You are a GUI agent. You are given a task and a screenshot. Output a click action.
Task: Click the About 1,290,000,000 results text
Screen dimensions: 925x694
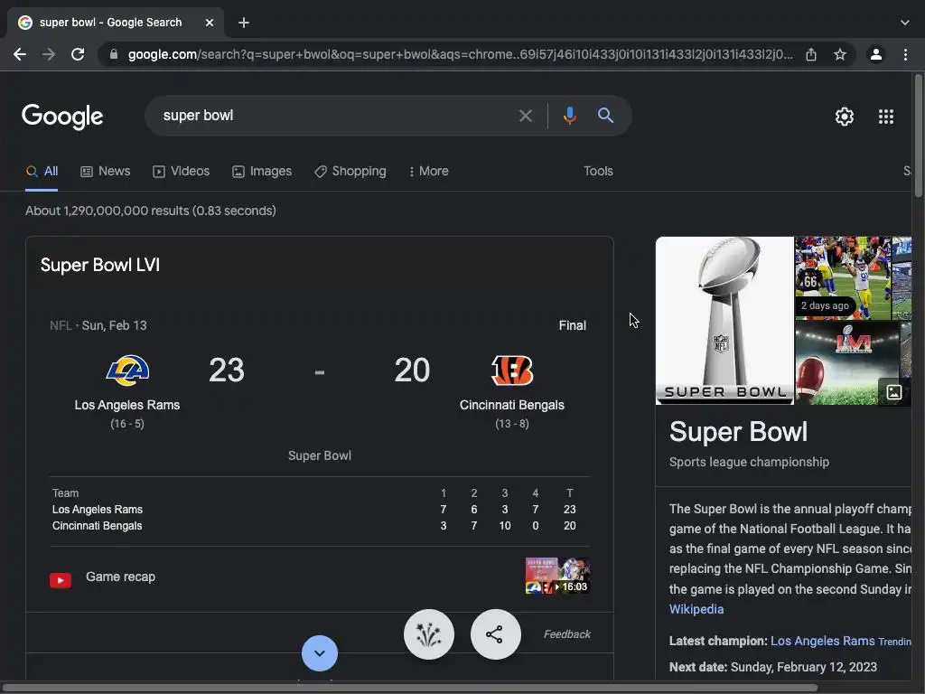click(x=151, y=211)
